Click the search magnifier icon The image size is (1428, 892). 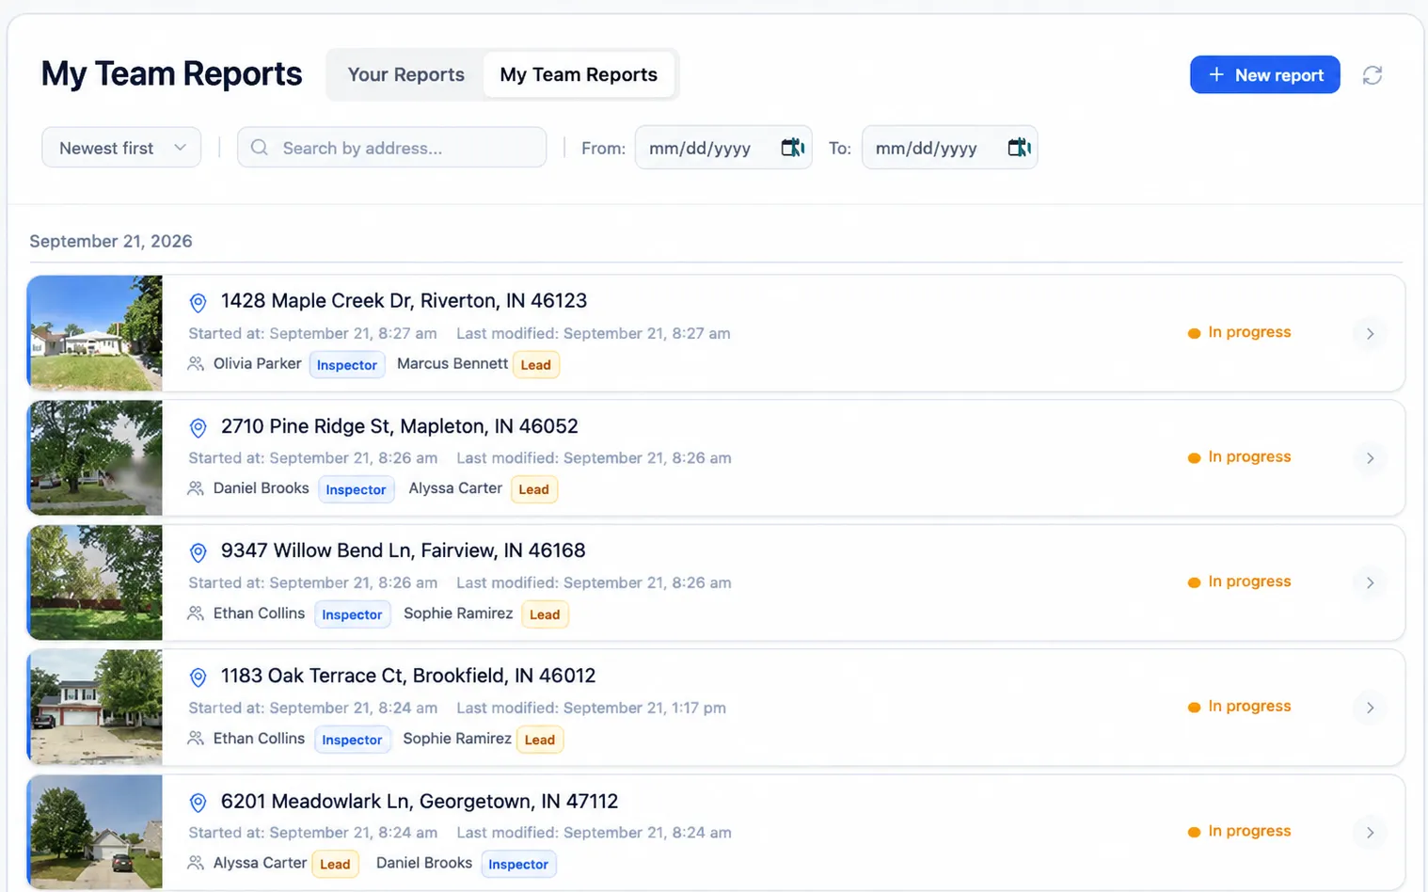(260, 148)
